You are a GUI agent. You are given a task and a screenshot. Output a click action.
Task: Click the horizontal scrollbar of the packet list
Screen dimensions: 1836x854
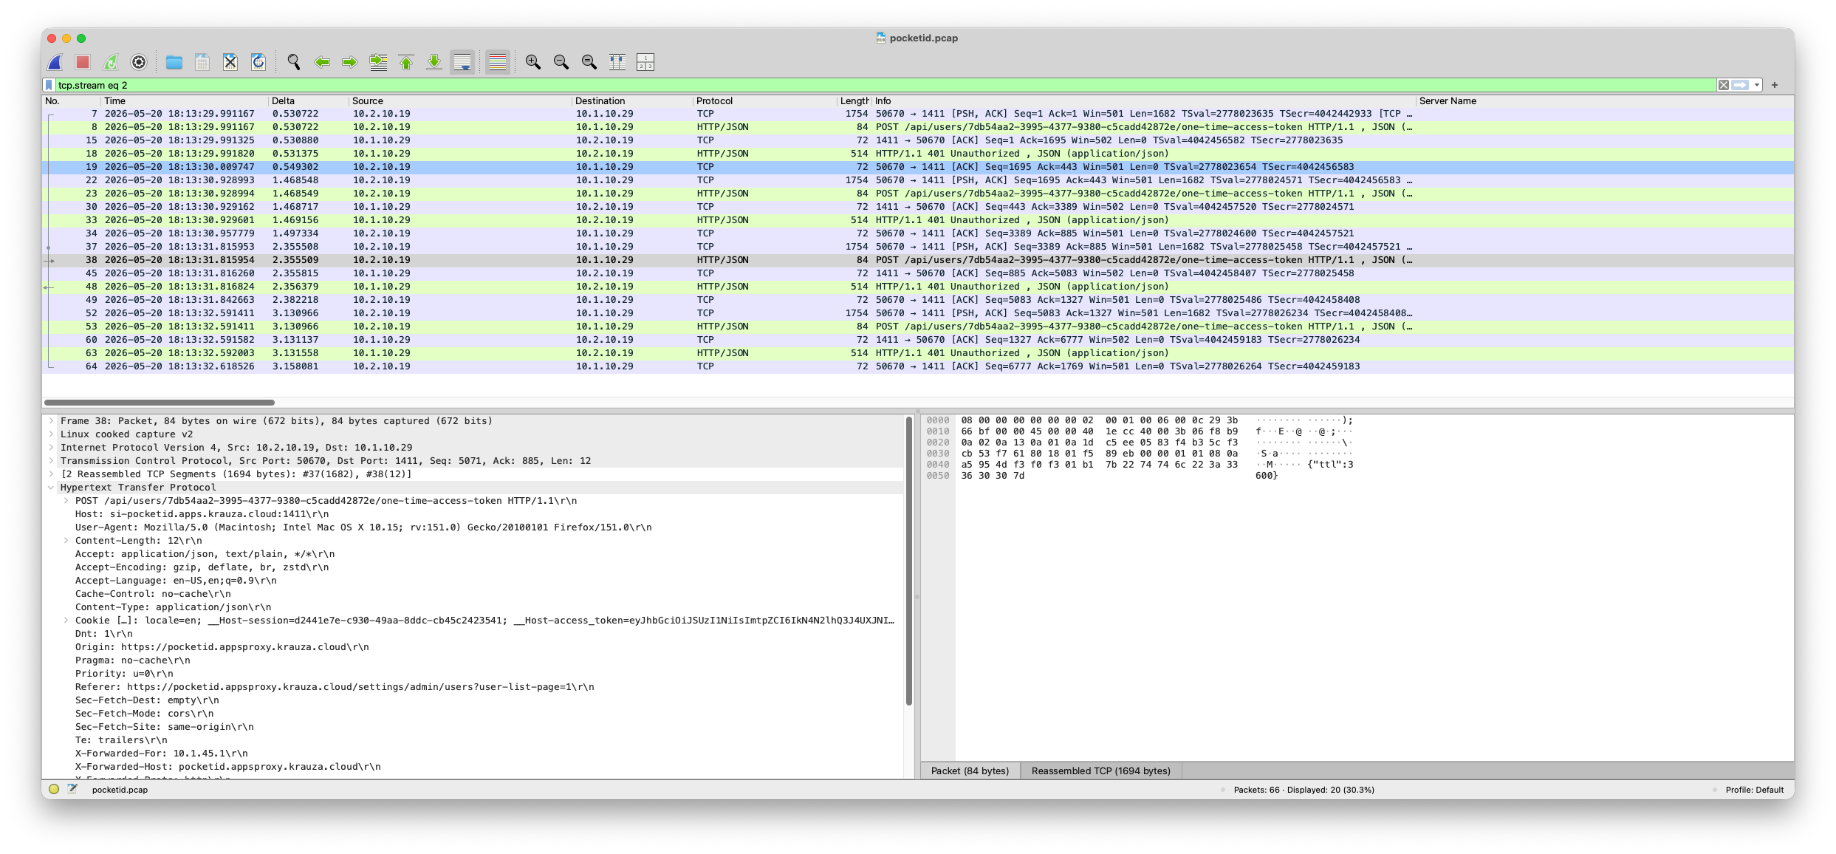coord(160,403)
